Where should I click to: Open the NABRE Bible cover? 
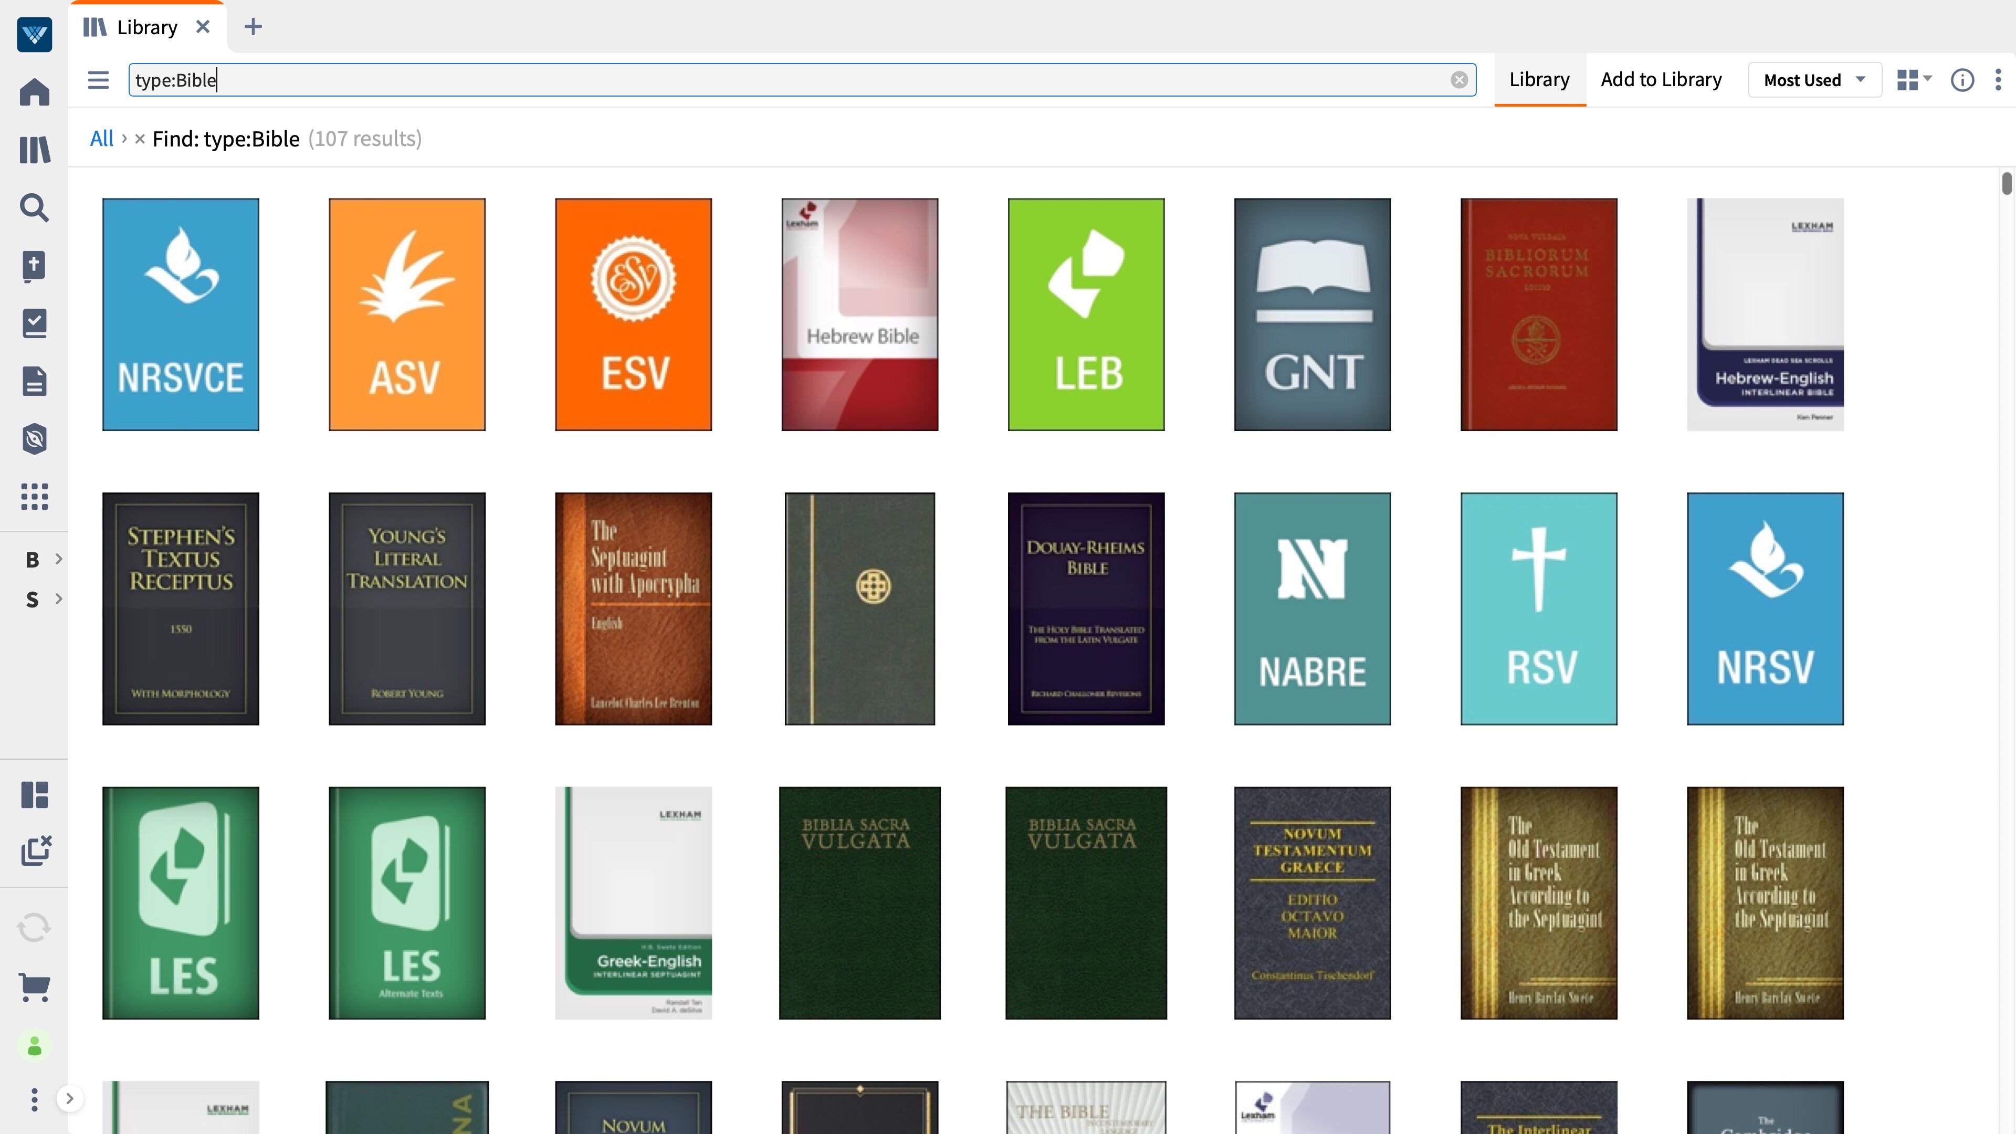coord(1311,608)
